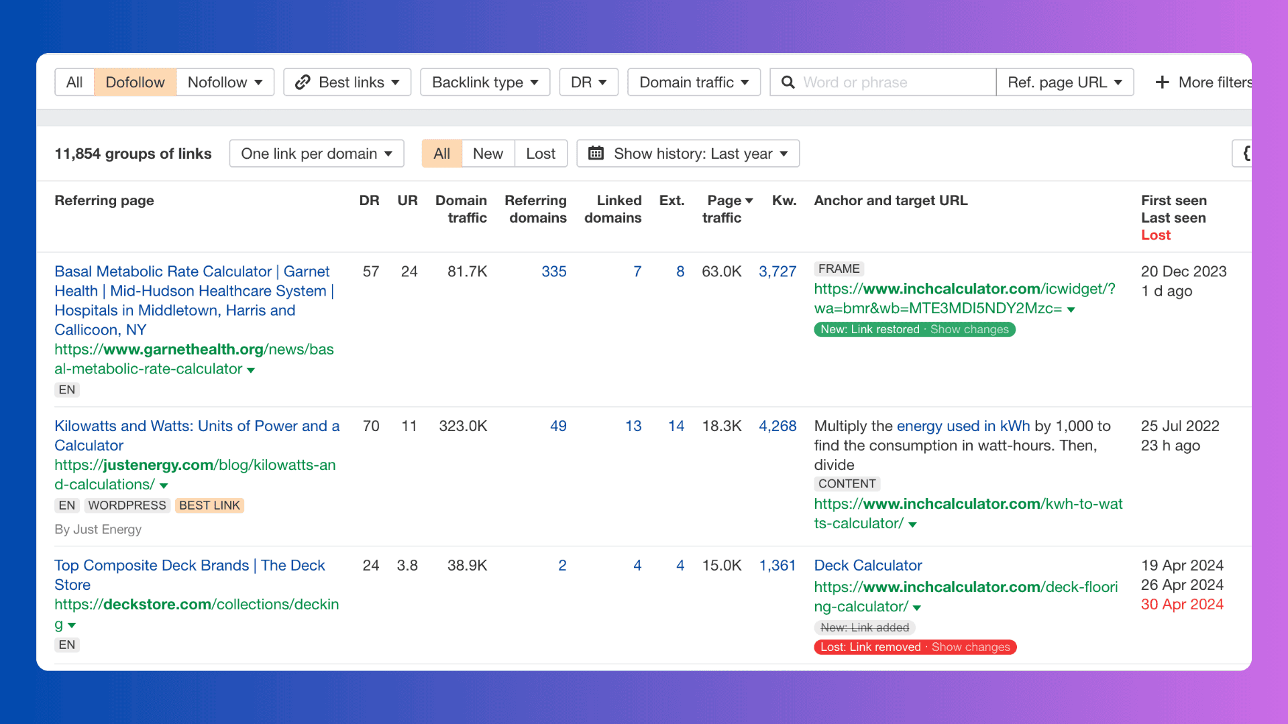
Task: Sort by DR column header
Action: (x=369, y=200)
